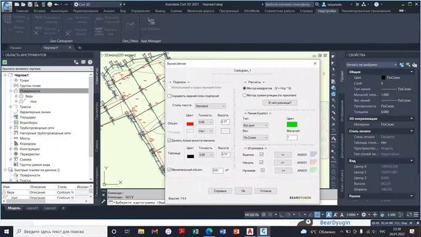Click the help icon in Toolspace panel header
The image size is (421, 237).
coord(90,62)
